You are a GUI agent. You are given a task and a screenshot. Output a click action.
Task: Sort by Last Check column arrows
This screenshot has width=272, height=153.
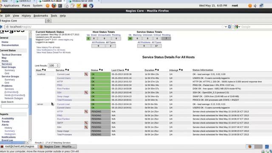coord(127,70)
